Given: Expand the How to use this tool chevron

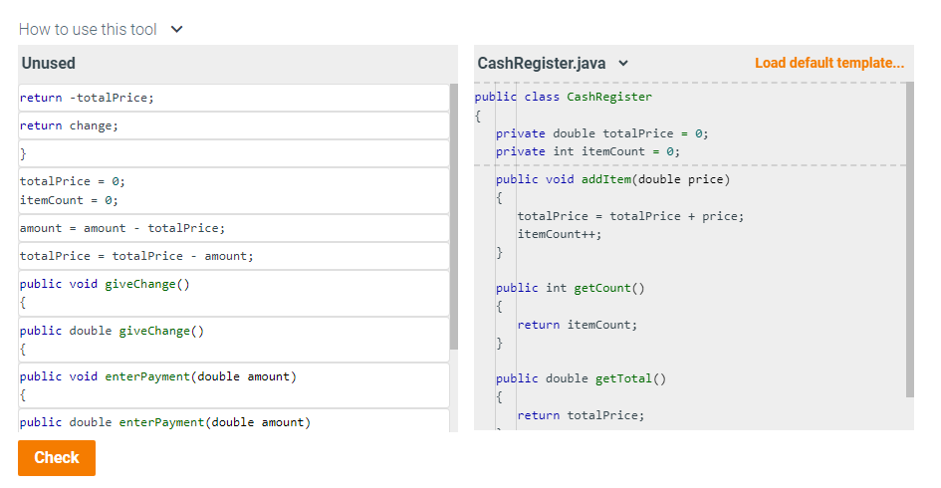Looking at the screenshot, I should pyautogui.click(x=176, y=30).
